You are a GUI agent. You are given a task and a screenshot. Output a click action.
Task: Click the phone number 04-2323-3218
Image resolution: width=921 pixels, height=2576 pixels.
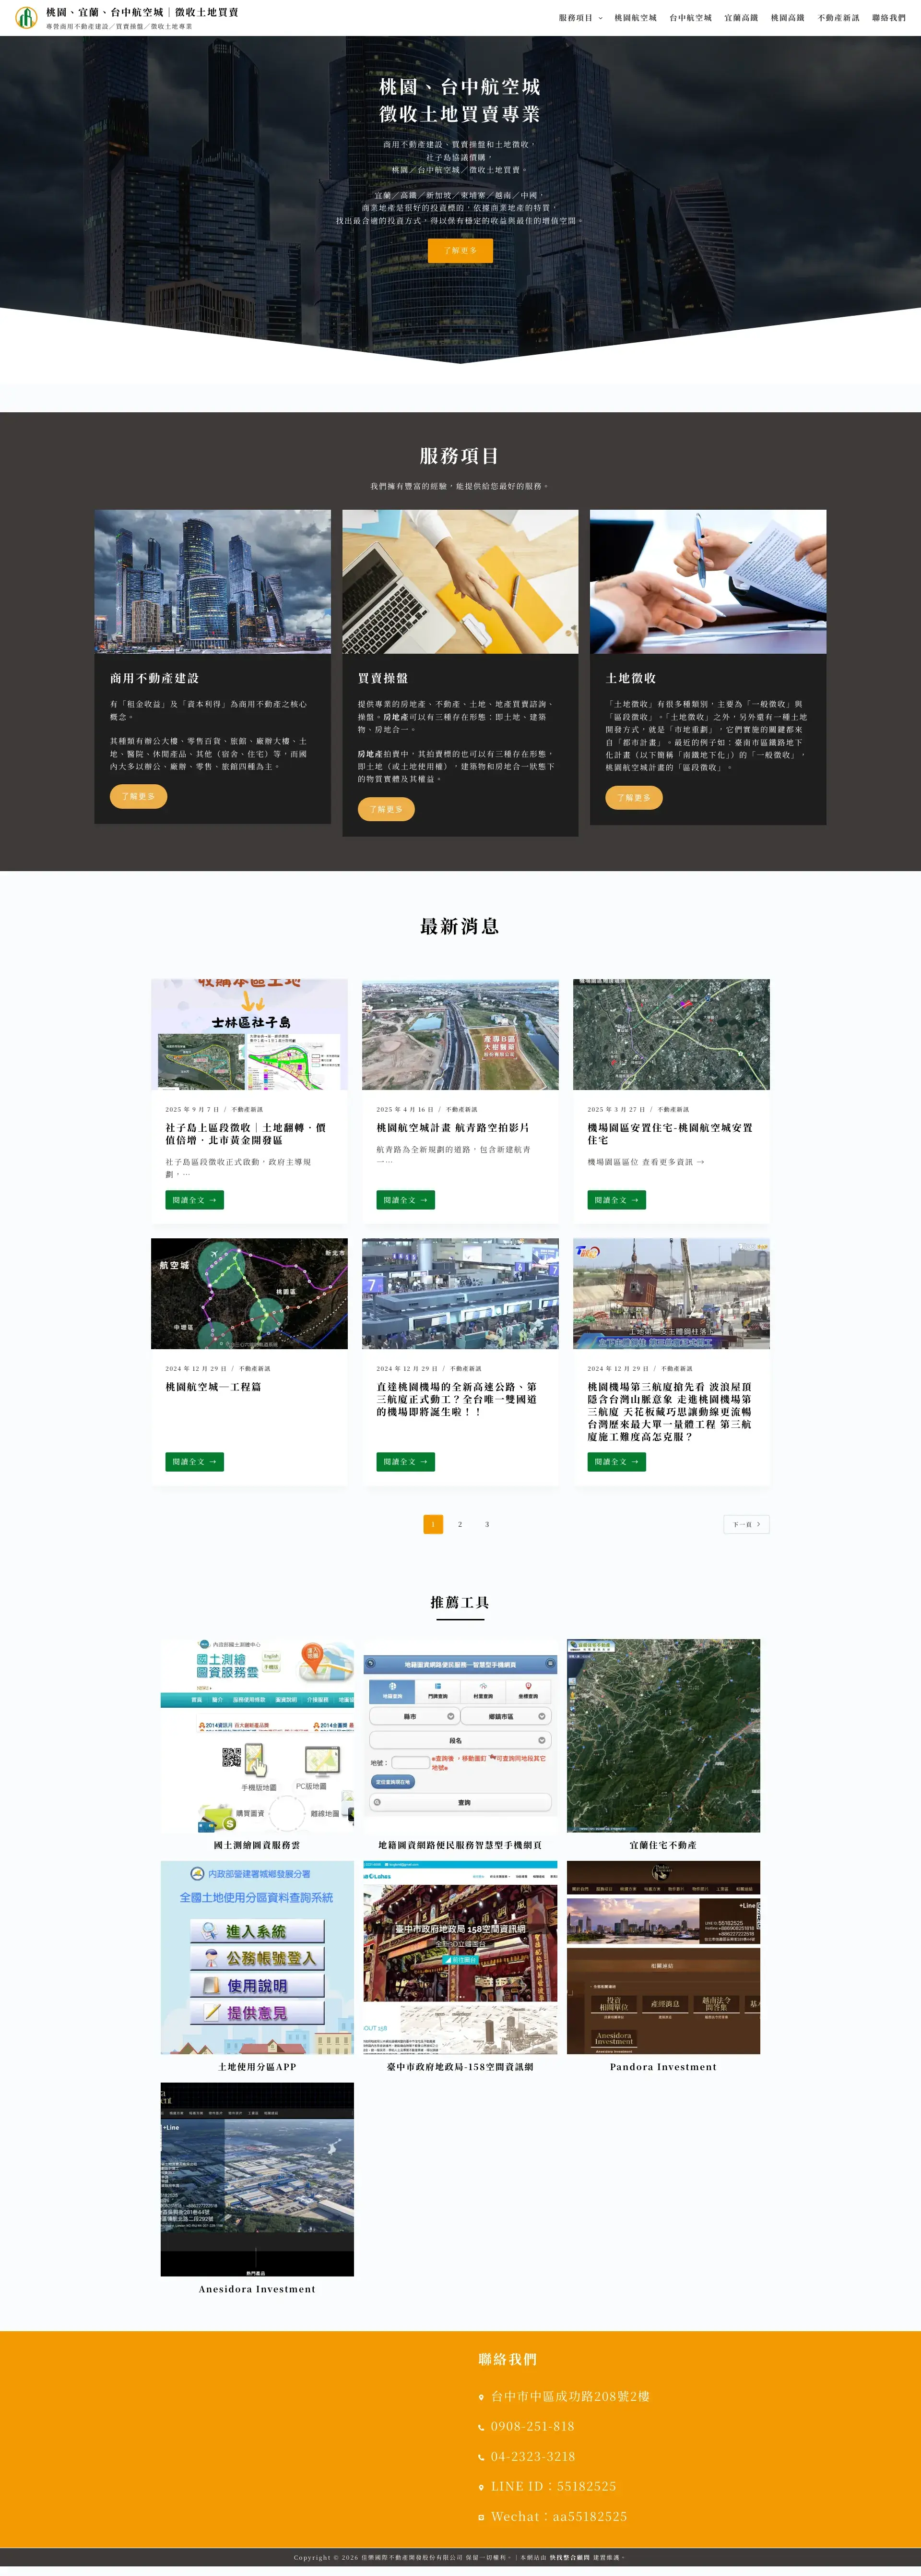(532, 2457)
